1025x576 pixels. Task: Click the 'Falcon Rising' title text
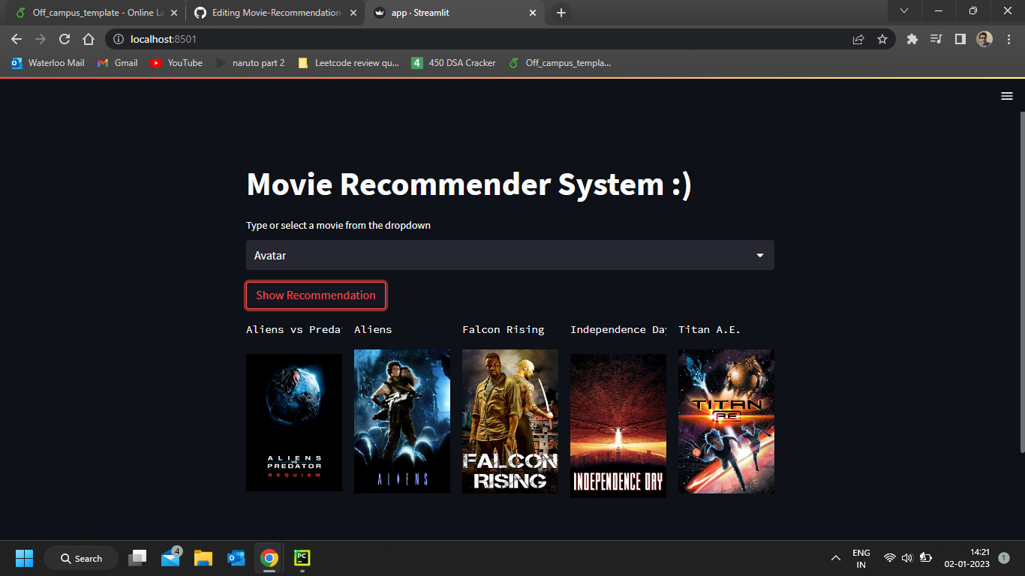point(503,329)
